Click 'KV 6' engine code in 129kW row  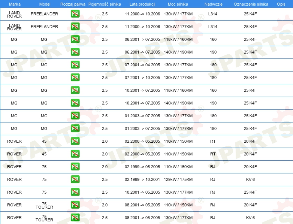coord(250,179)
